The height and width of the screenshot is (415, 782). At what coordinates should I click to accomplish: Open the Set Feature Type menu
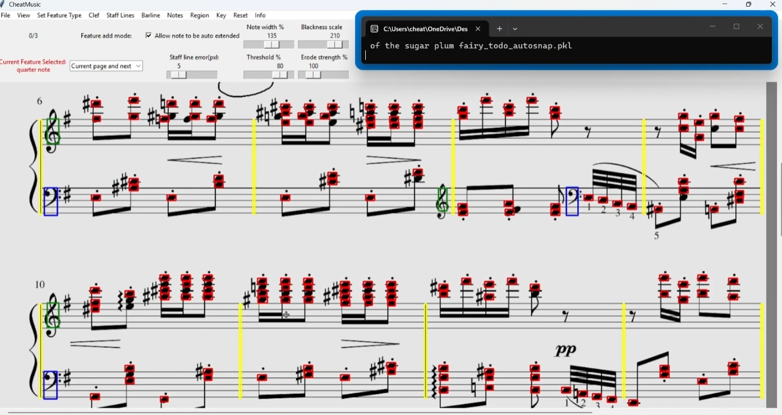coord(59,16)
